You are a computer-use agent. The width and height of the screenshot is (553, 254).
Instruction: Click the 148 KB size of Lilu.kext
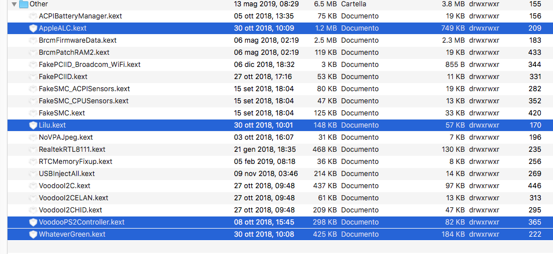(325, 125)
